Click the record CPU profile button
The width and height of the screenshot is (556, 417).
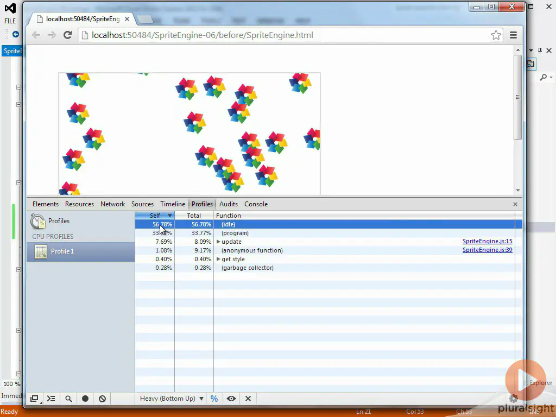(x=85, y=399)
